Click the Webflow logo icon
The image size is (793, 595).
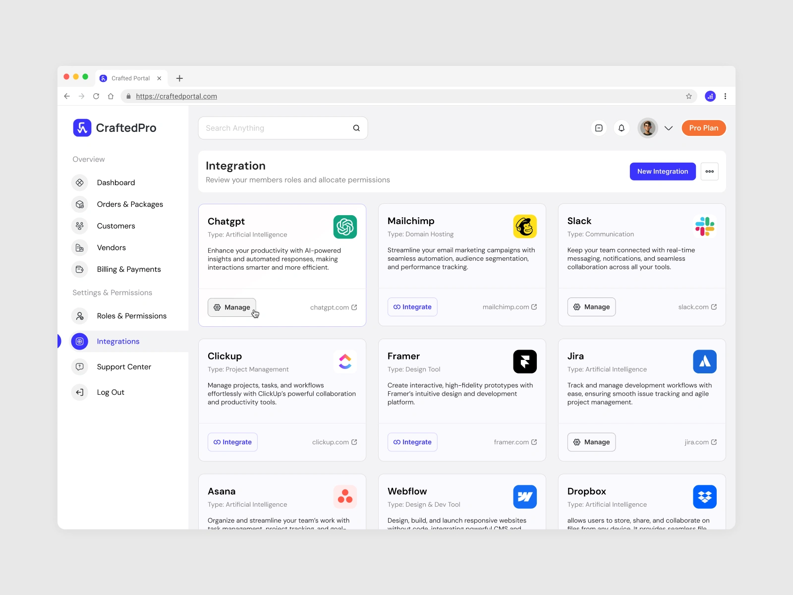coord(525,496)
